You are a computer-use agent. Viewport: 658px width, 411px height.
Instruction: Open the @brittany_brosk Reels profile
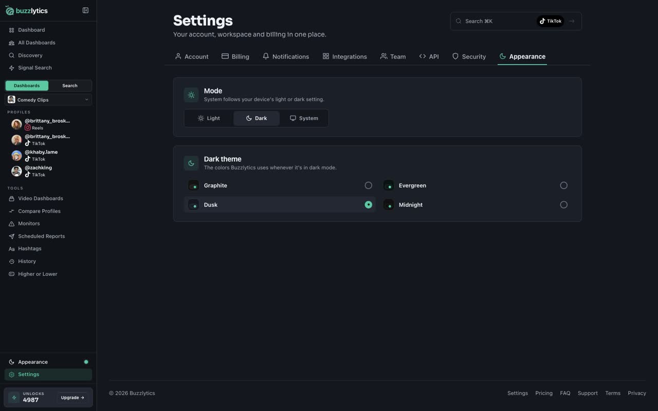coord(48,124)
